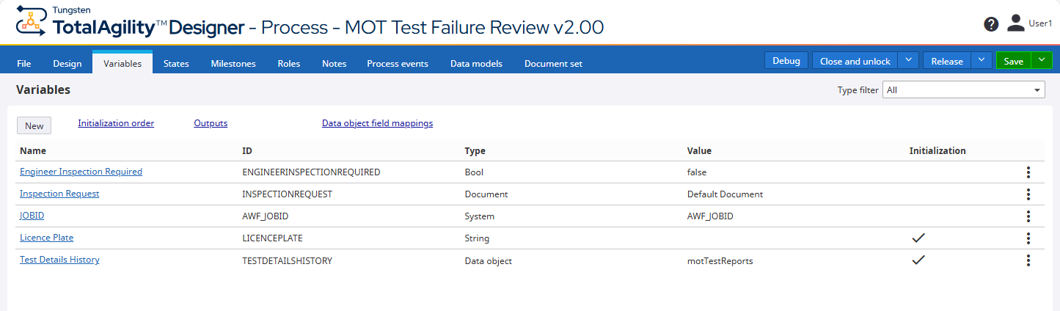Open kebab menu for Test Details History
1060x311 pixels.
point(1028,260)
